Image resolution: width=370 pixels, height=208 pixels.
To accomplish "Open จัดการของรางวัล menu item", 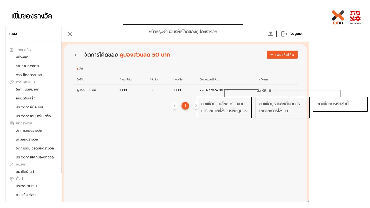I will coord(29,130).
